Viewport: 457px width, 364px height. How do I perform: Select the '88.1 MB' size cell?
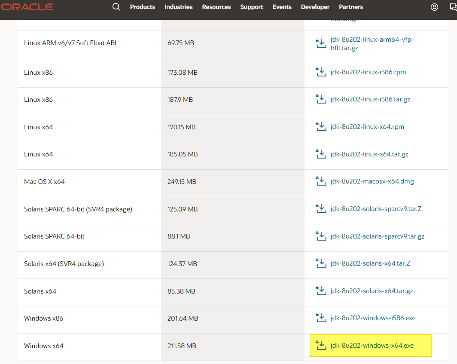pos(233,238)
